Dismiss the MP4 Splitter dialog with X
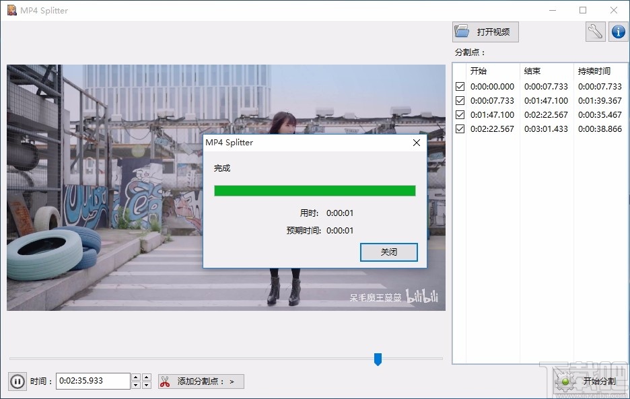Image resolution: width=630 pixels, height=399 pixels. point(417,143)
